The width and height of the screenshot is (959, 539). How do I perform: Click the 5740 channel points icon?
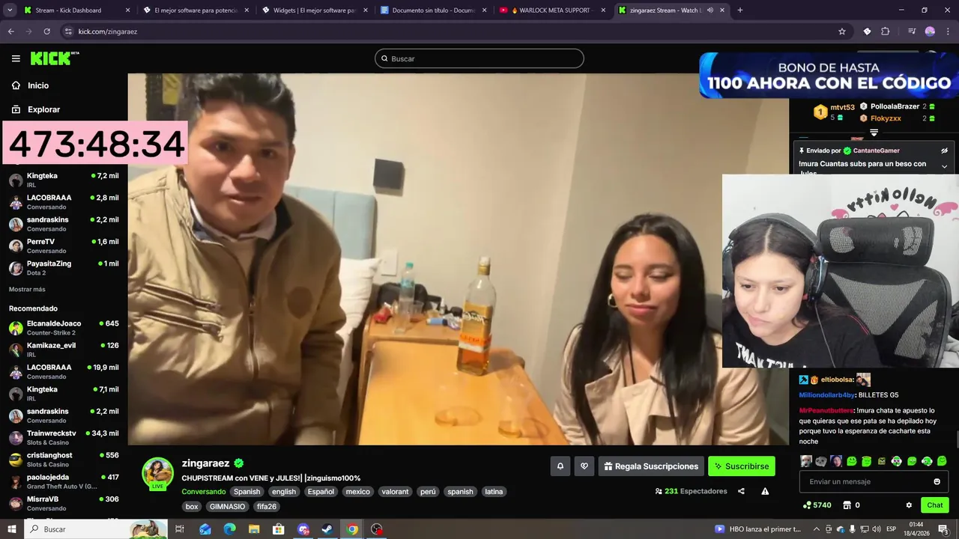point(807,505)
